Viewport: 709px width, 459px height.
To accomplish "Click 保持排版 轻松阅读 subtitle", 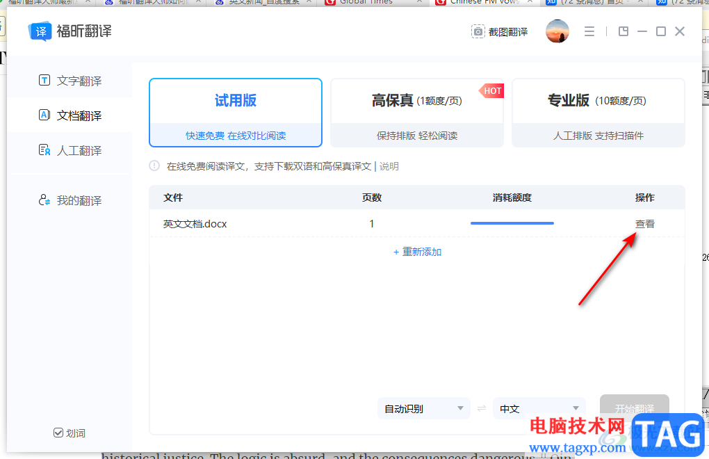I will (417, 135).
